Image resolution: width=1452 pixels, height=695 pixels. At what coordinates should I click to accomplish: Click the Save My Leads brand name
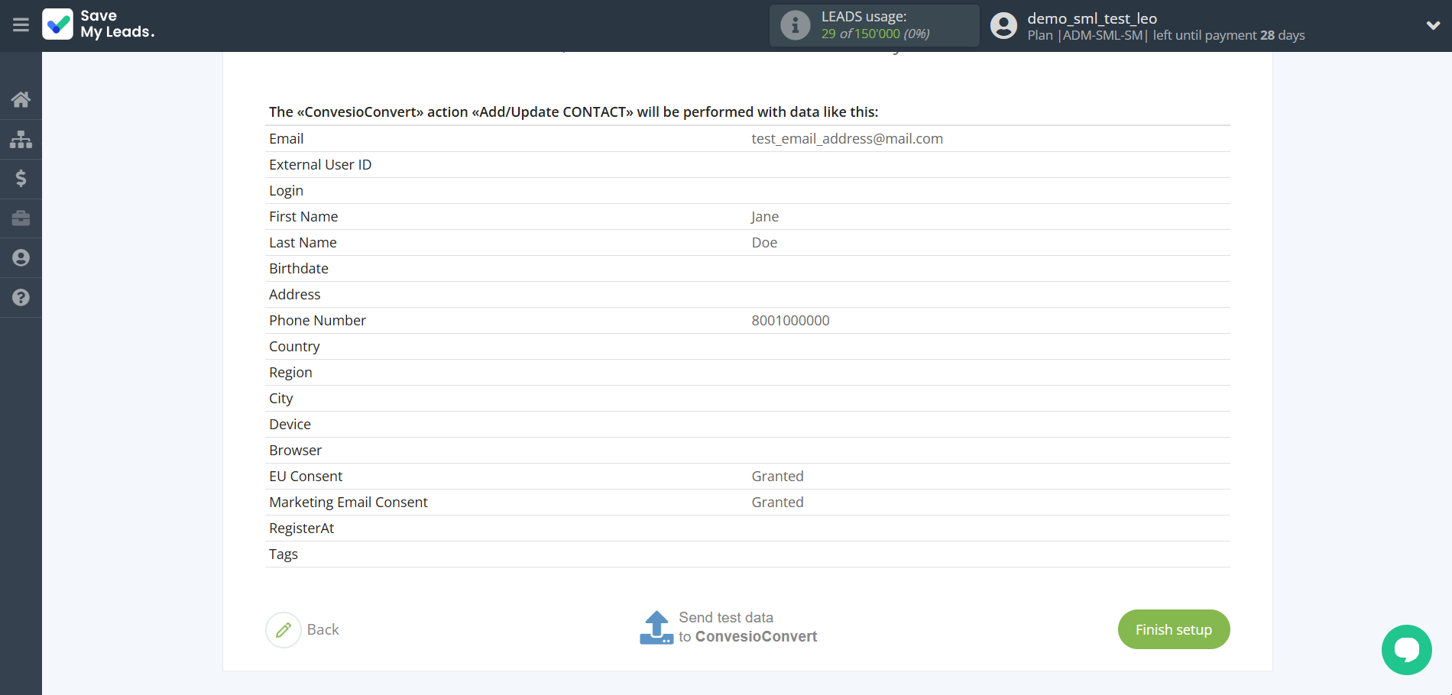118,24
